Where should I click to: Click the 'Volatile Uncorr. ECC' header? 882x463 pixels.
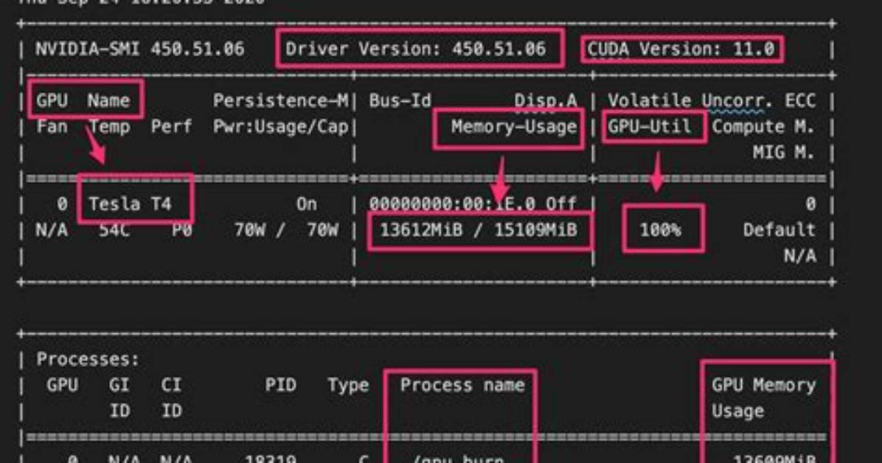[712, 101]
